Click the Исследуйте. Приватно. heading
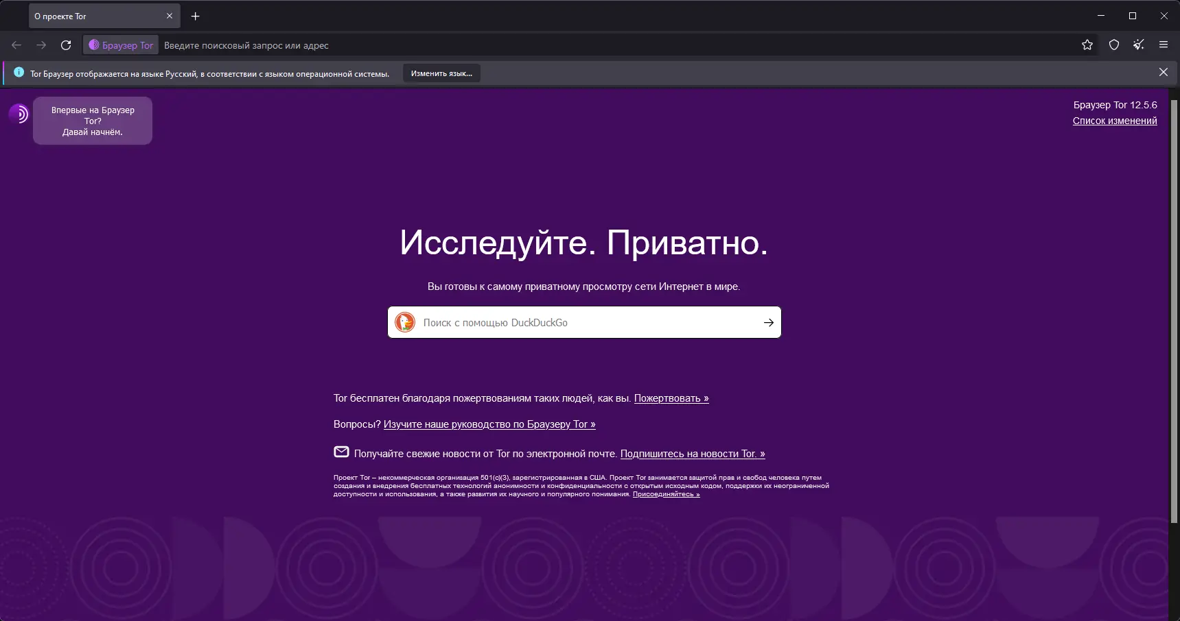Image resolution: width=1180 pixels, height=621 pixels. [584, 243]
